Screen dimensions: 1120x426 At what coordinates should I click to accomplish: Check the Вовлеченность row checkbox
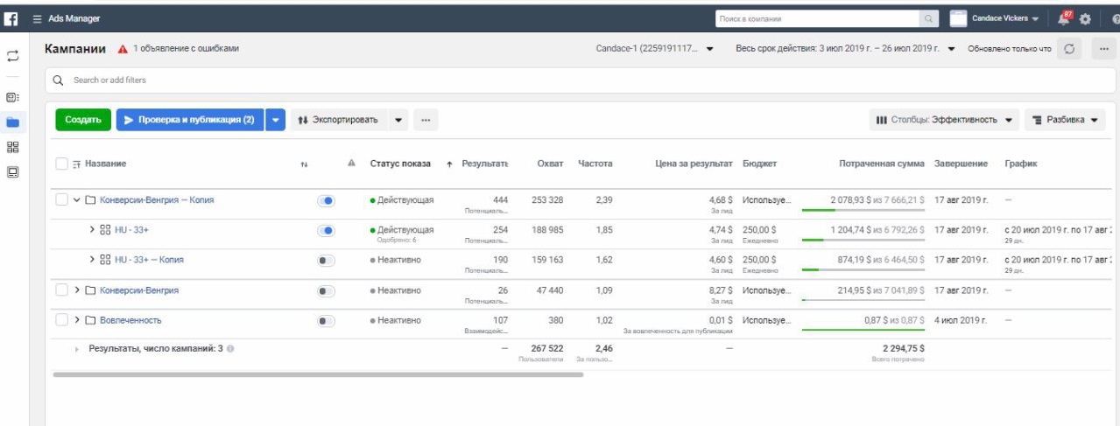(x=61, y=320)
